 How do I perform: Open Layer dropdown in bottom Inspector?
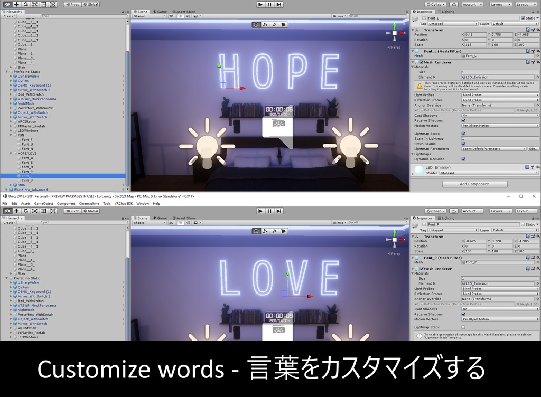pos(515,230)
